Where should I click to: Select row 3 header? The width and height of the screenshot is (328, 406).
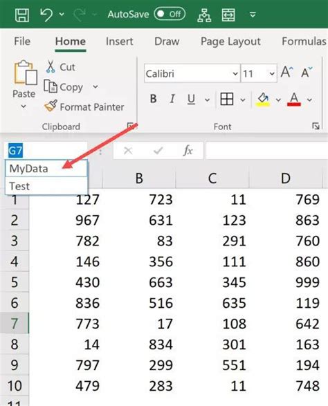click(x=15, y=241)
